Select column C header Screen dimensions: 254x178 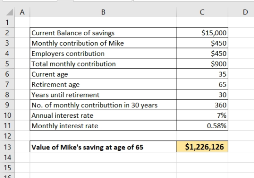(202, 12)
